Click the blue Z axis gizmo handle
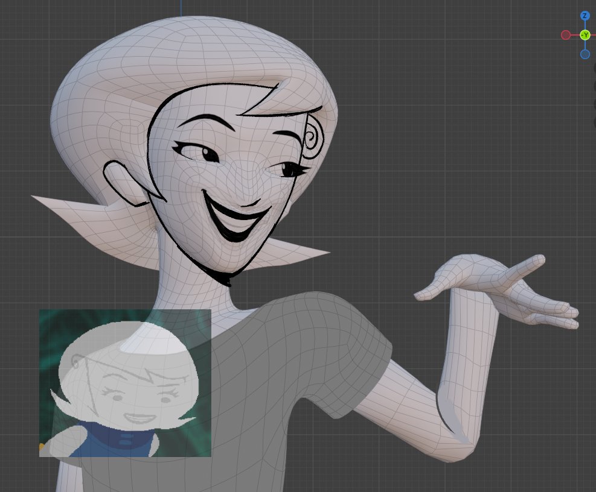The height and width of the screenshot is (492, 596). pos(585,16)
